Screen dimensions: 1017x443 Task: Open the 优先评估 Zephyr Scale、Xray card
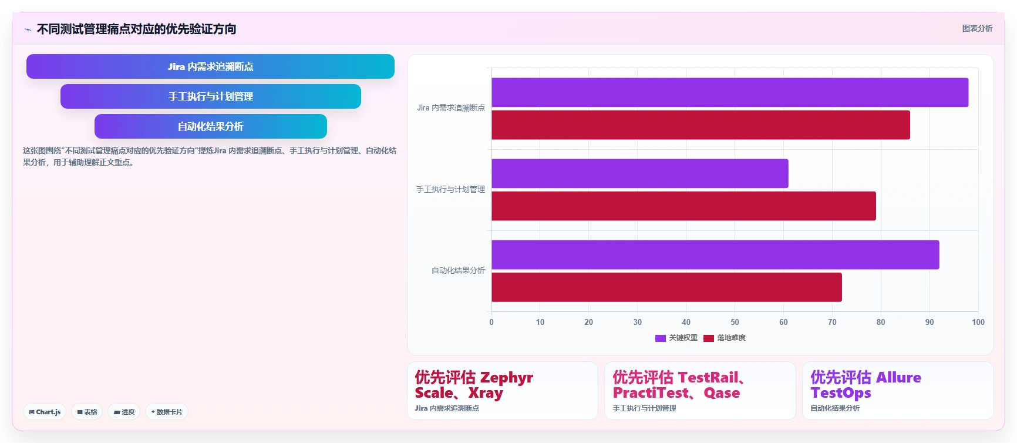coord(503,391)
